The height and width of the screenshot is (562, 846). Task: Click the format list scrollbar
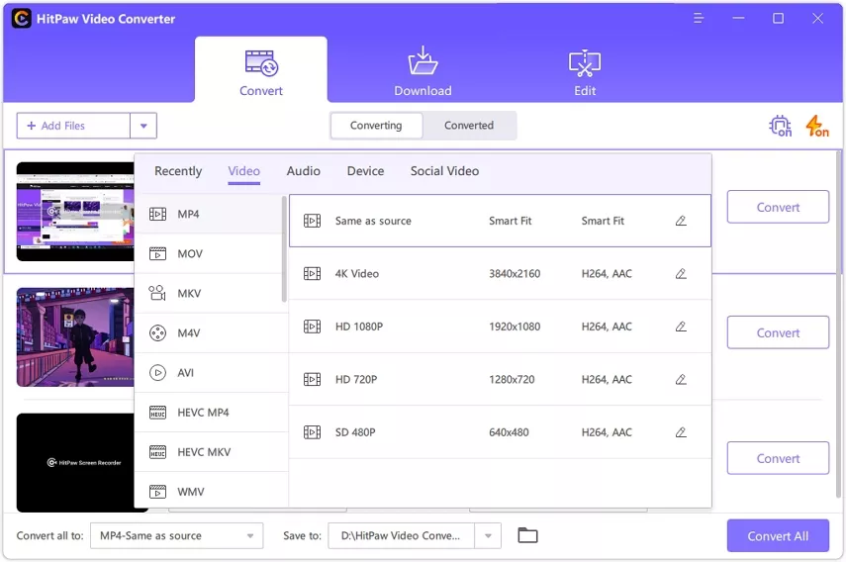tap(284, 248)
